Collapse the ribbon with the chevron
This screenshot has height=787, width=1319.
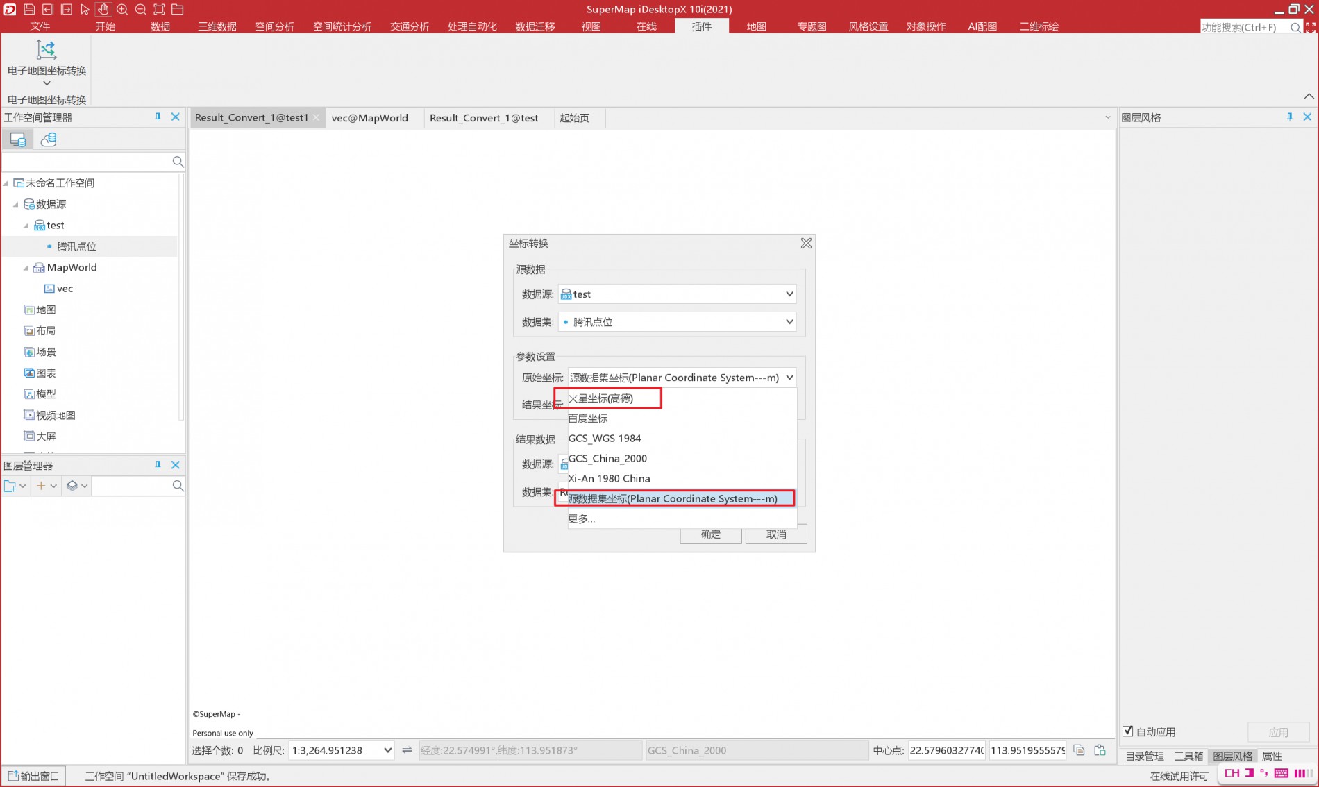[x=1309, y=96]
